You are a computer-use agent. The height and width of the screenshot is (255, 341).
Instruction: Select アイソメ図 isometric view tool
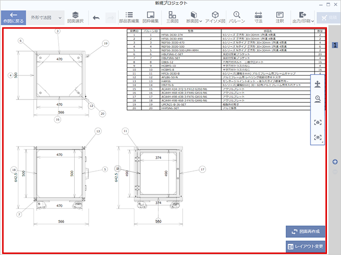click(215, 17)
